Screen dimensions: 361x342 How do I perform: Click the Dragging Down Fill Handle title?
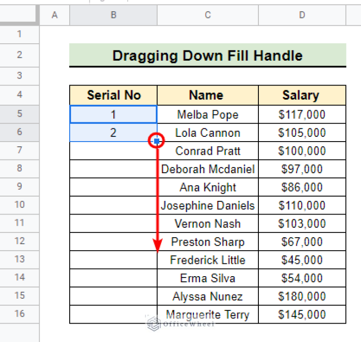pyautogui.click(x=208, y=56)
